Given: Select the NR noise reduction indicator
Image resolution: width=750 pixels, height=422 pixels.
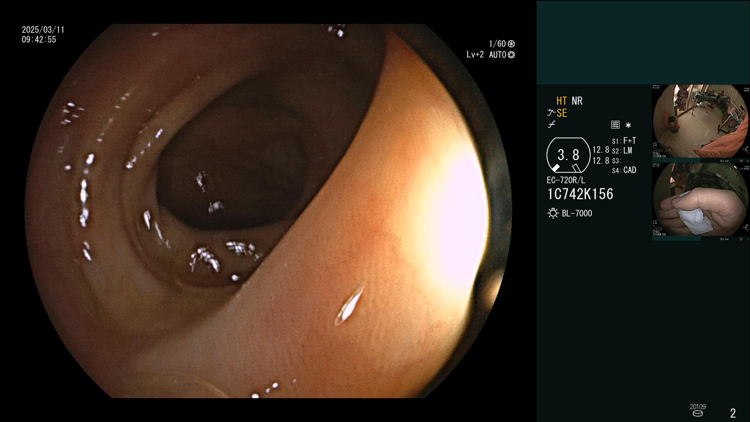Looking at the screenshot, I should (577, 101).
